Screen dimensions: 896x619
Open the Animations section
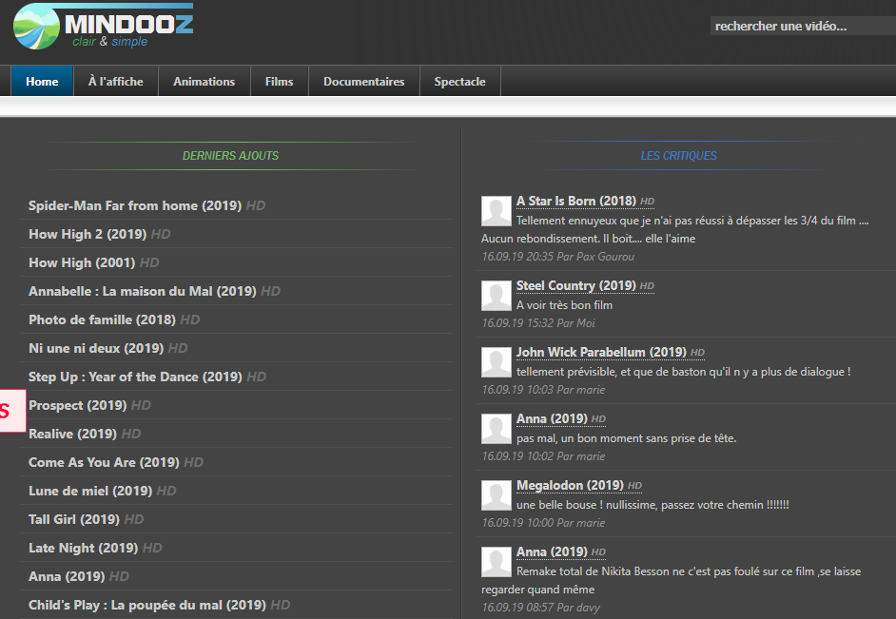tap(204, 81)
